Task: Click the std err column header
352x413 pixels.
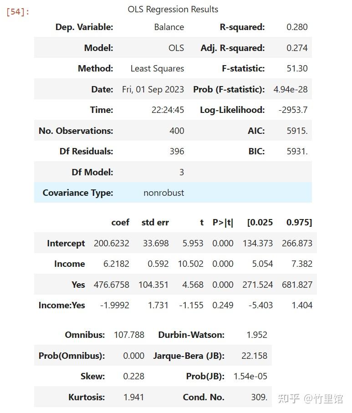Action: tap(155, 222)
